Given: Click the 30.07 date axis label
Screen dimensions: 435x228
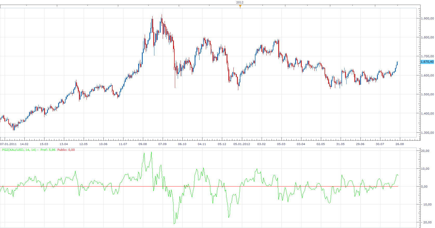Looking at the screenshot, I should pyautogui.click(x=380, y=144).
